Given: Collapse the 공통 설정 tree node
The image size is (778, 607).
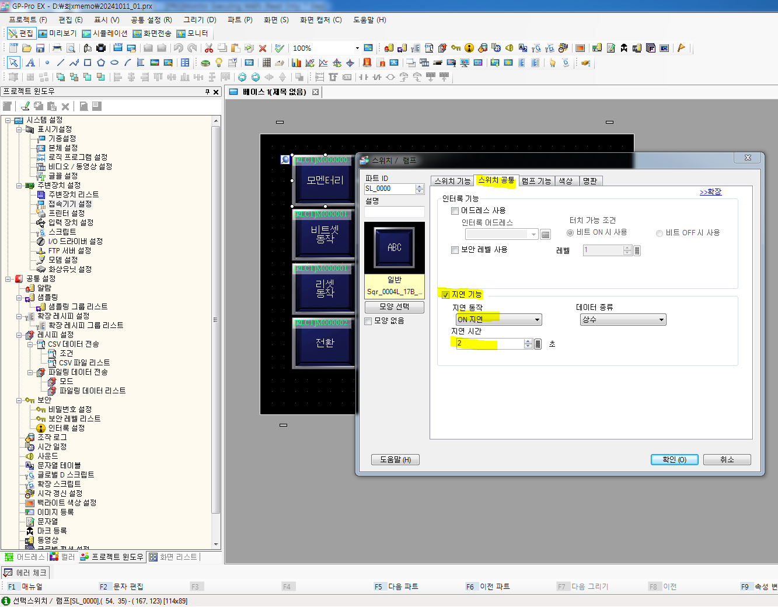Looking at the screenshot, I should pyautogui.click(x=8, y=279).
